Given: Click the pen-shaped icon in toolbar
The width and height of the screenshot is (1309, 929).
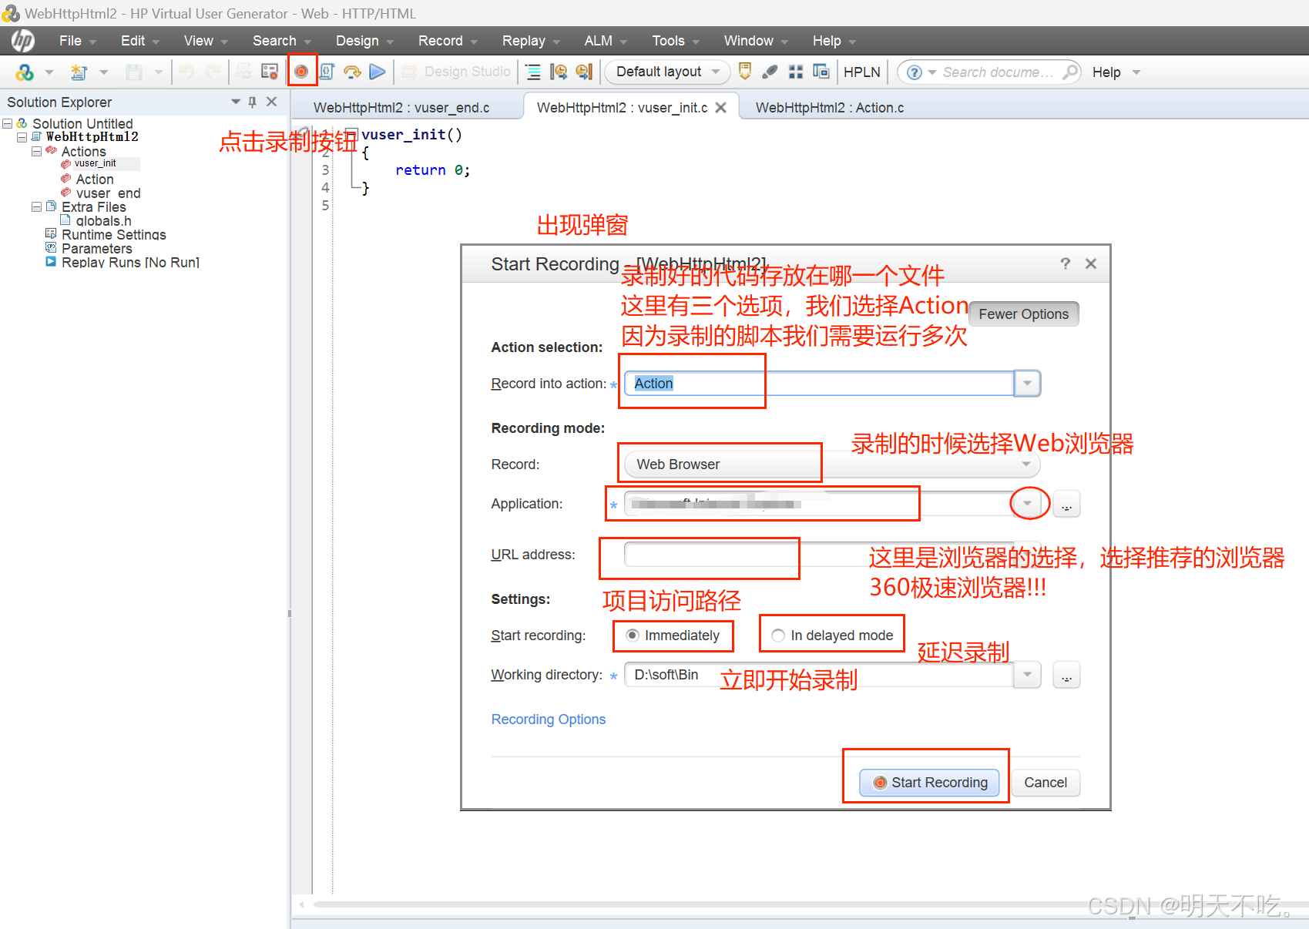Looking at the screenshot, I should pyautogui.click(x=770, y=72).
